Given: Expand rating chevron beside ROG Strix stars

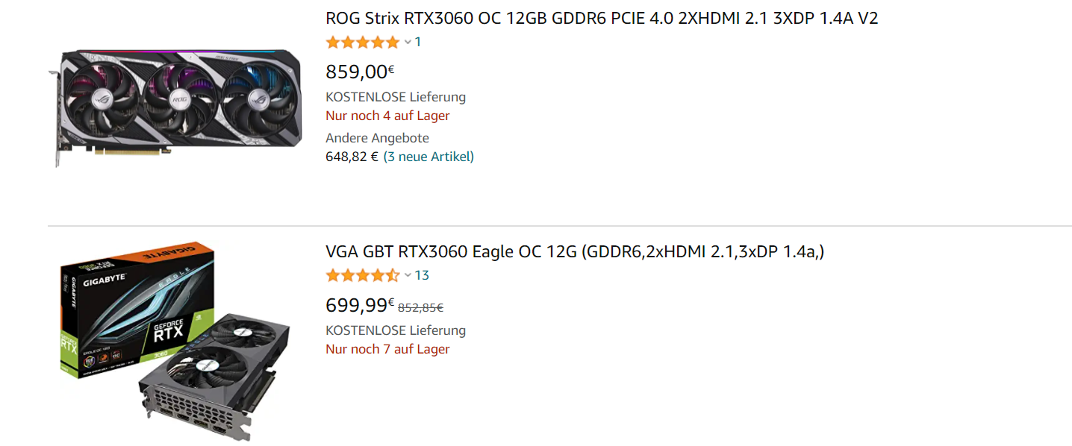Looking at the screenshot, I should pyautogui.click(x=408, y=42).
